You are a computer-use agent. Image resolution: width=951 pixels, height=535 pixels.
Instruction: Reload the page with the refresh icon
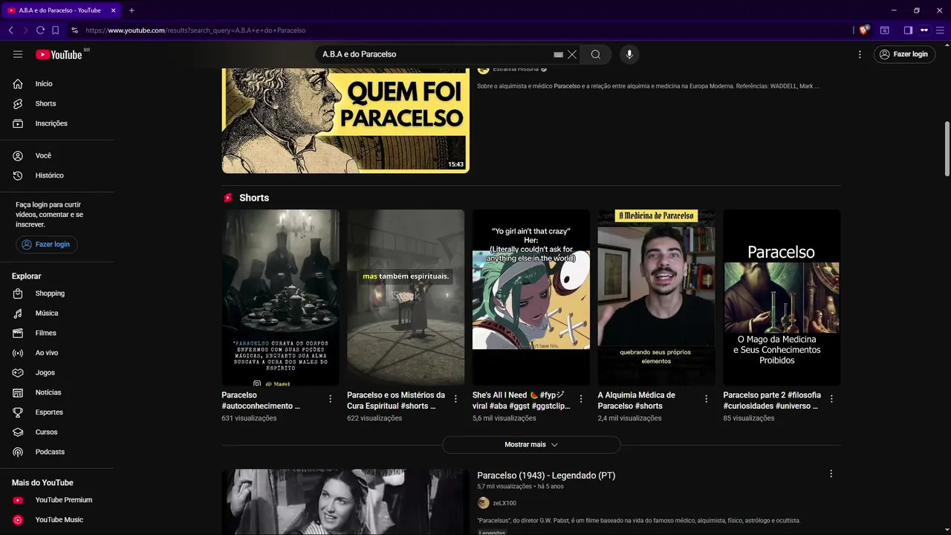[x=41, y=30]
